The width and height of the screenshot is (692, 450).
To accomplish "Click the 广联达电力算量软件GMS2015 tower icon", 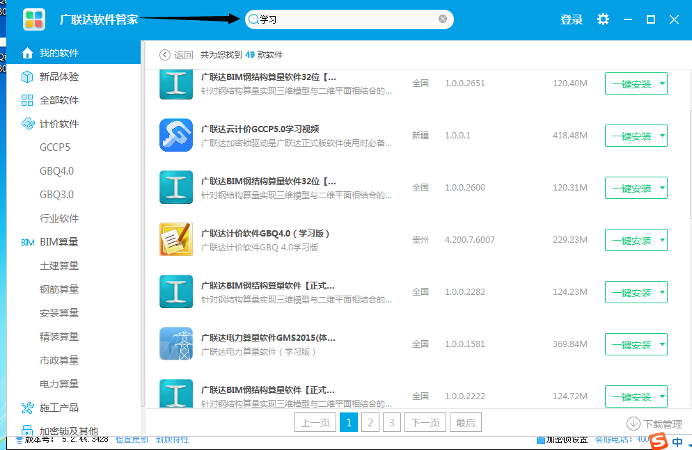I will click(x=176, y=344).
